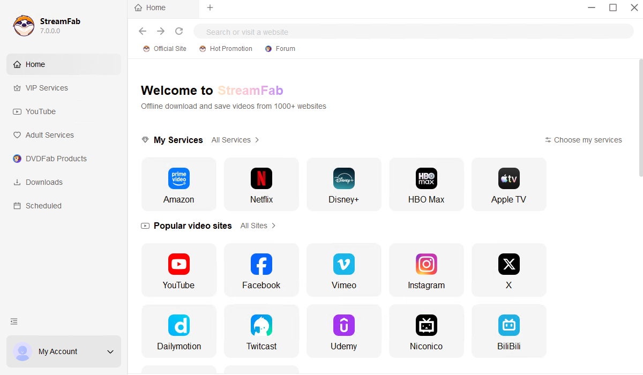The height and width of the screenshot is (375, 643).
Task: Click the Choose my services link
Action: pos(584,140)
